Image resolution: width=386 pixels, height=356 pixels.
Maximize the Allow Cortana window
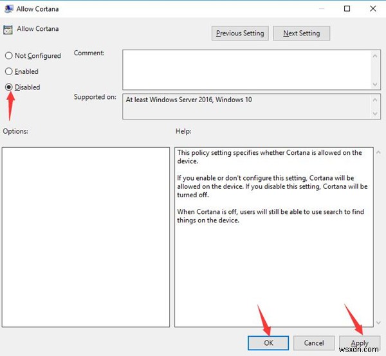click(347, 9)
